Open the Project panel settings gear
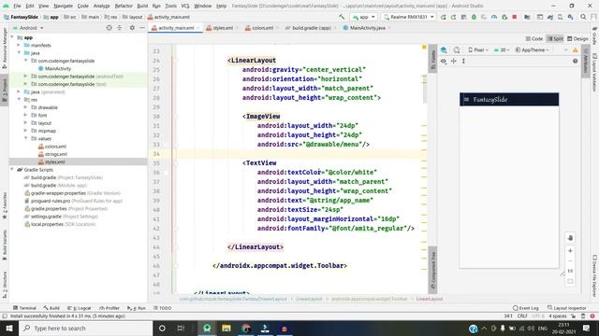This screenshot has width=599, height=336. pos(132,28)
